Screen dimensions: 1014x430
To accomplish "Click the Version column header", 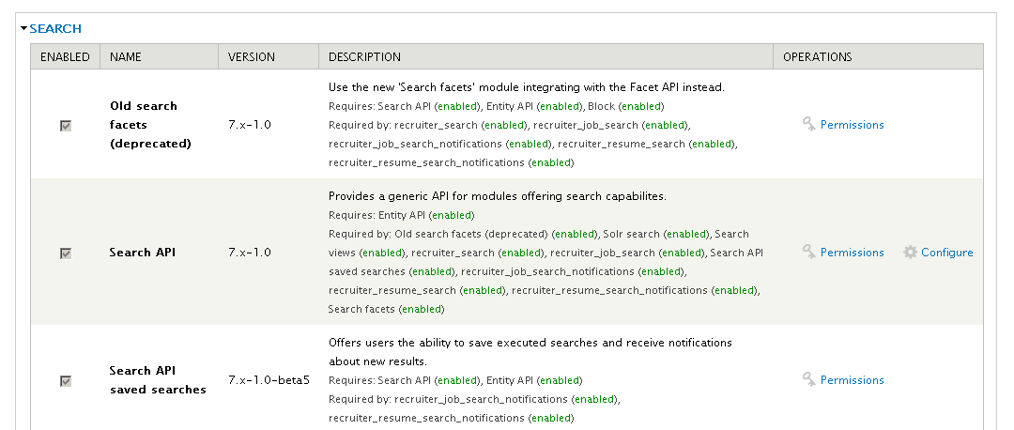I will pyautogui.click(x=252, y=57).
